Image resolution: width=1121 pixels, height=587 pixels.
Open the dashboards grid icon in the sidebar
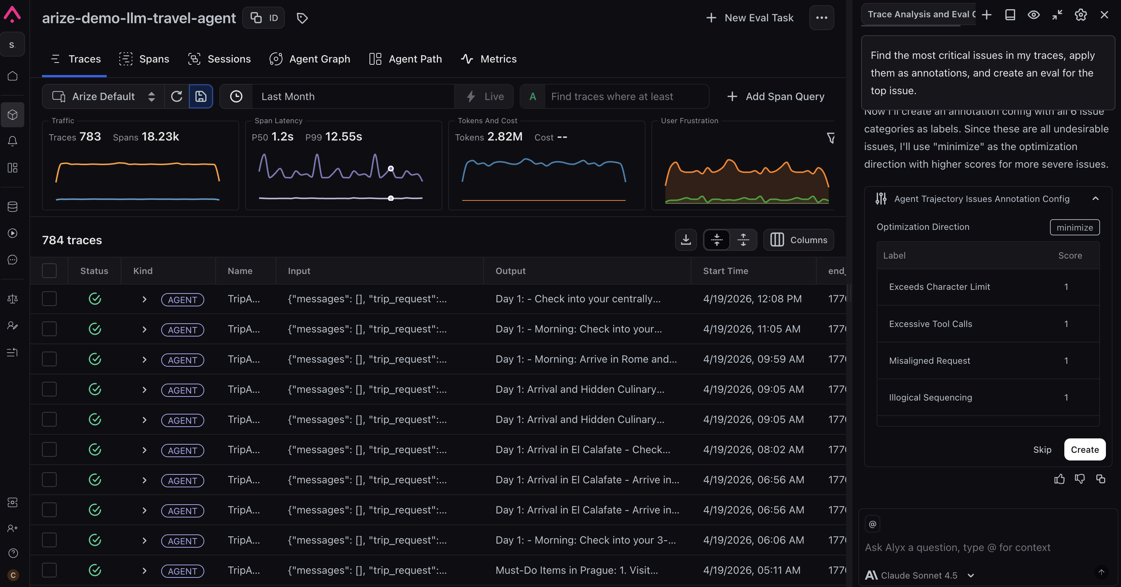click(13, 167)
